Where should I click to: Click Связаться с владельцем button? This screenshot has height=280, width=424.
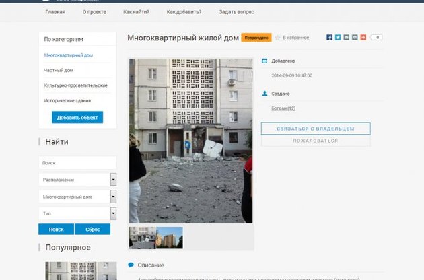point(316,129)
